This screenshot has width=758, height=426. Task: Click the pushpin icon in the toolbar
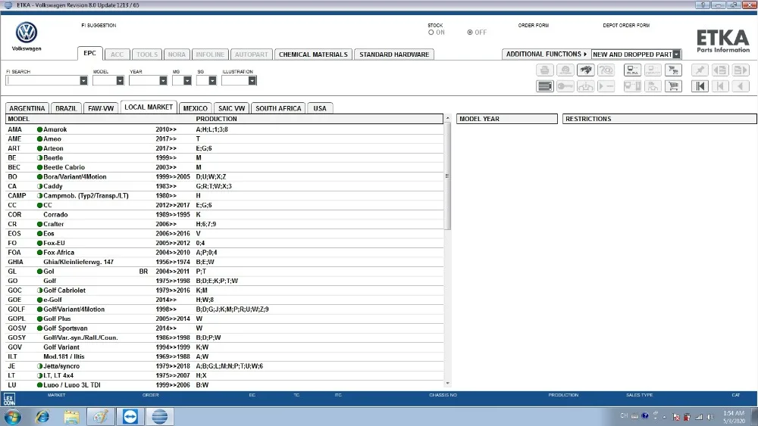(x=700, y=70)
